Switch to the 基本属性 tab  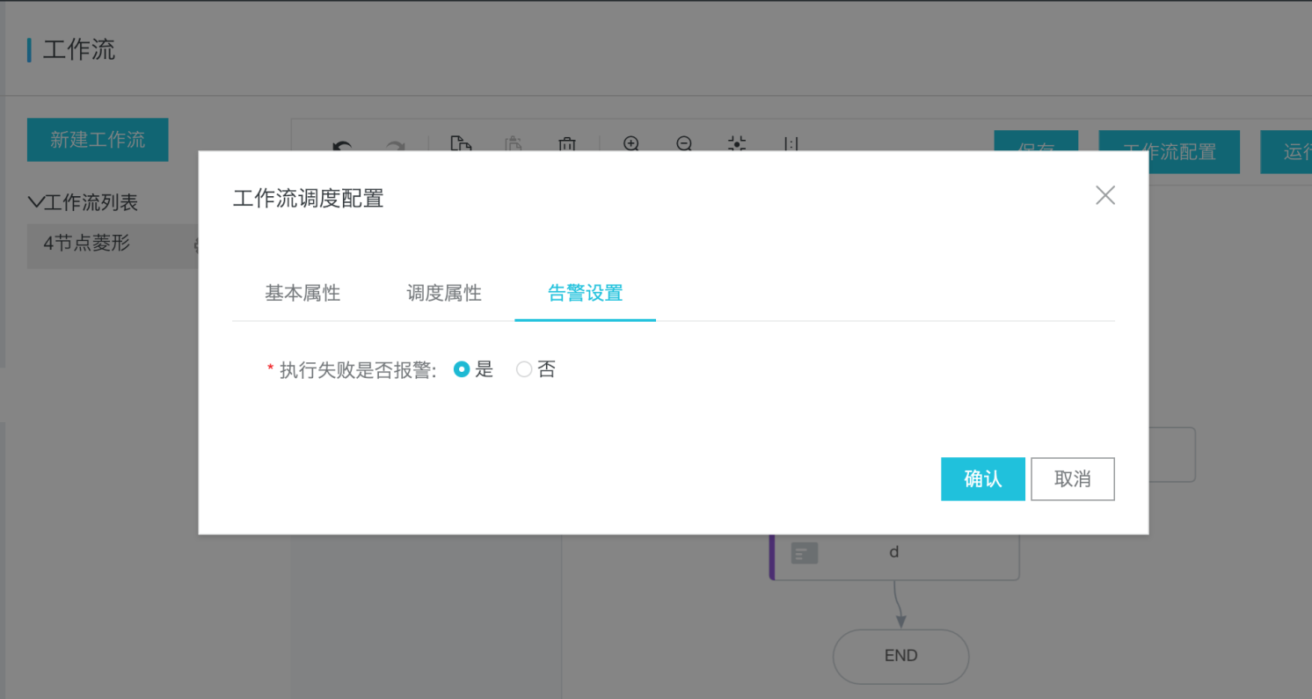(302, 294)
